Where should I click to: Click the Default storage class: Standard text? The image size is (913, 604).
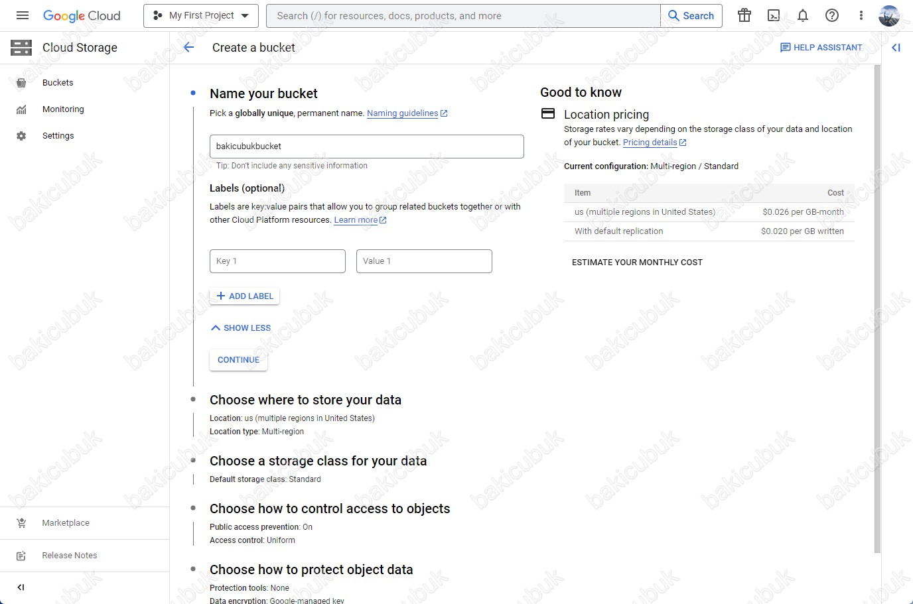tap(265, 479)
